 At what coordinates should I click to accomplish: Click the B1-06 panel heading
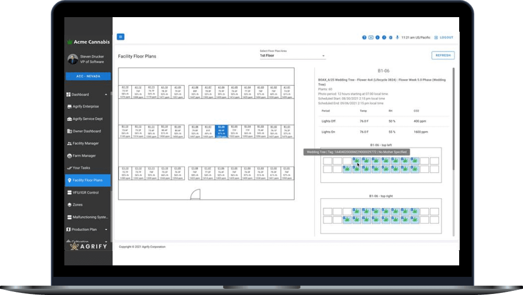click(383, 71)
